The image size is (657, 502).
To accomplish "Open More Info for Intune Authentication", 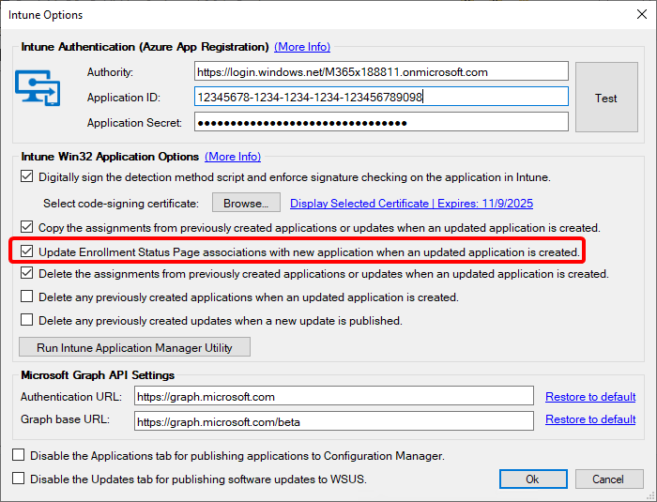I will coord(302,47).
